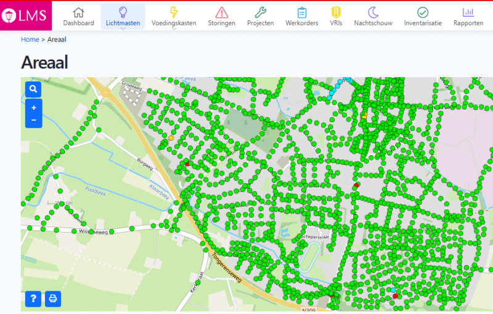The width and height of the screenshot is (493, 314).
Task: Select the Lichtmasten menu item
Action: pyautogui.click(x=123, y=23)
